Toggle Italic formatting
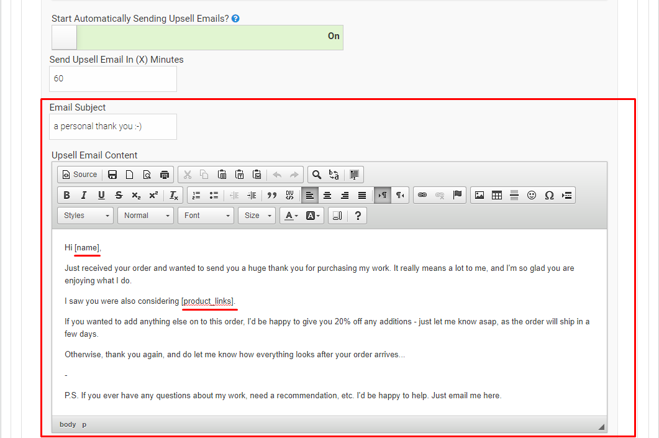 pos(84,195)
